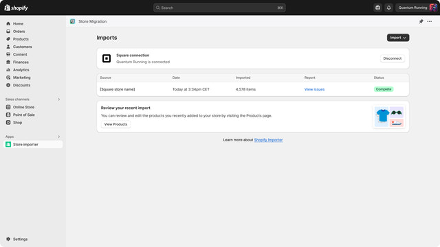Focus the top Search field
Screen dimensions: 440x247
tap(219, 8)
